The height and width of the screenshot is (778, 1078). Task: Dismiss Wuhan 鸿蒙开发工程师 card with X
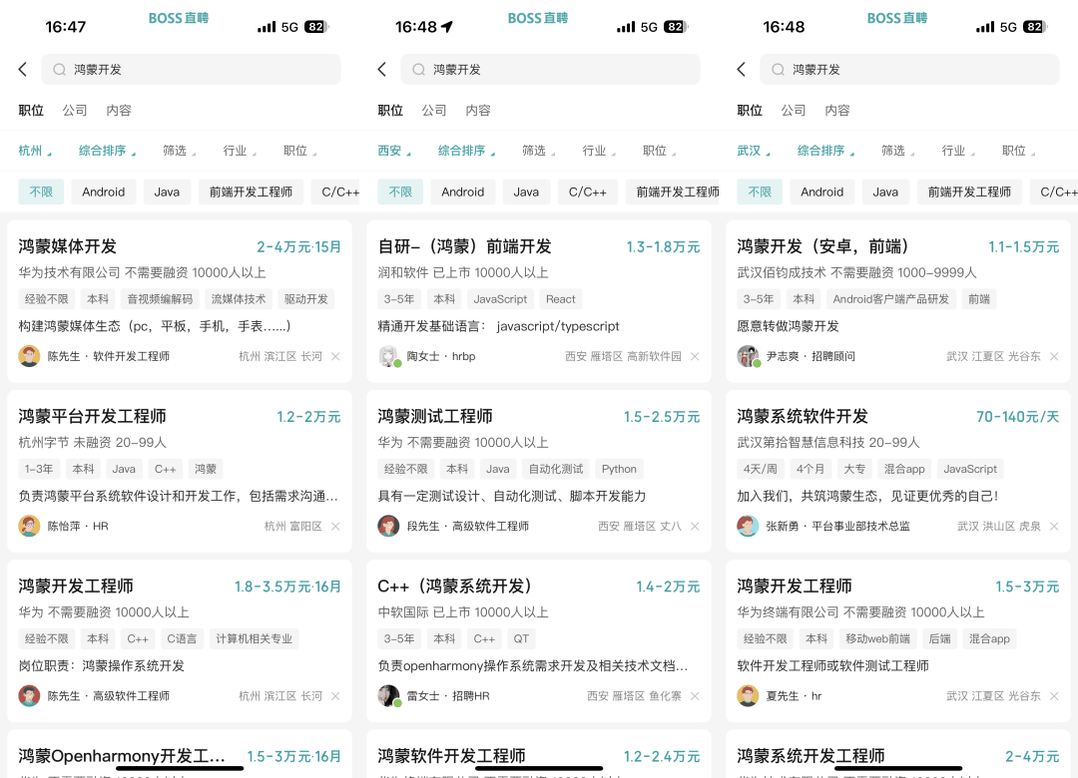click(x=1054, y=695)
